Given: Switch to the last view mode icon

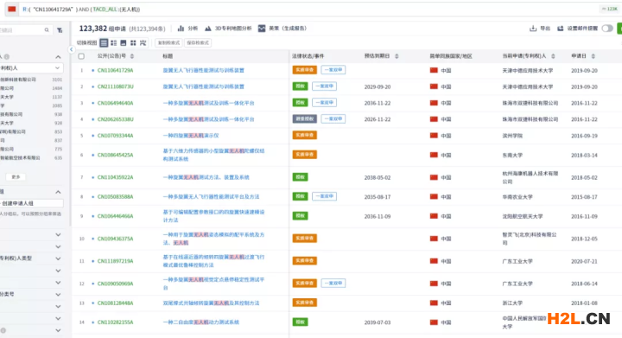Looking at the screenshot, I should 143,42.
